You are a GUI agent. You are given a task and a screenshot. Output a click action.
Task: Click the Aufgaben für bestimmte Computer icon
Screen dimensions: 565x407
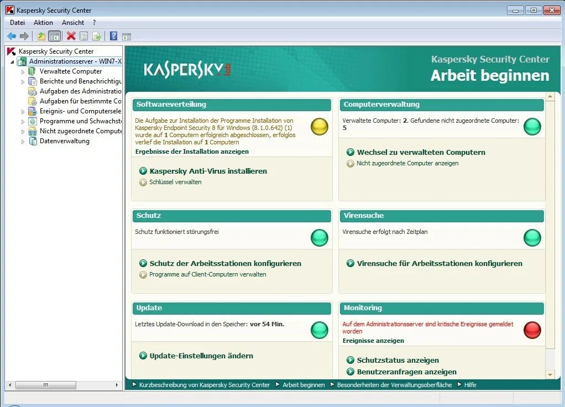tap(33, 101)
